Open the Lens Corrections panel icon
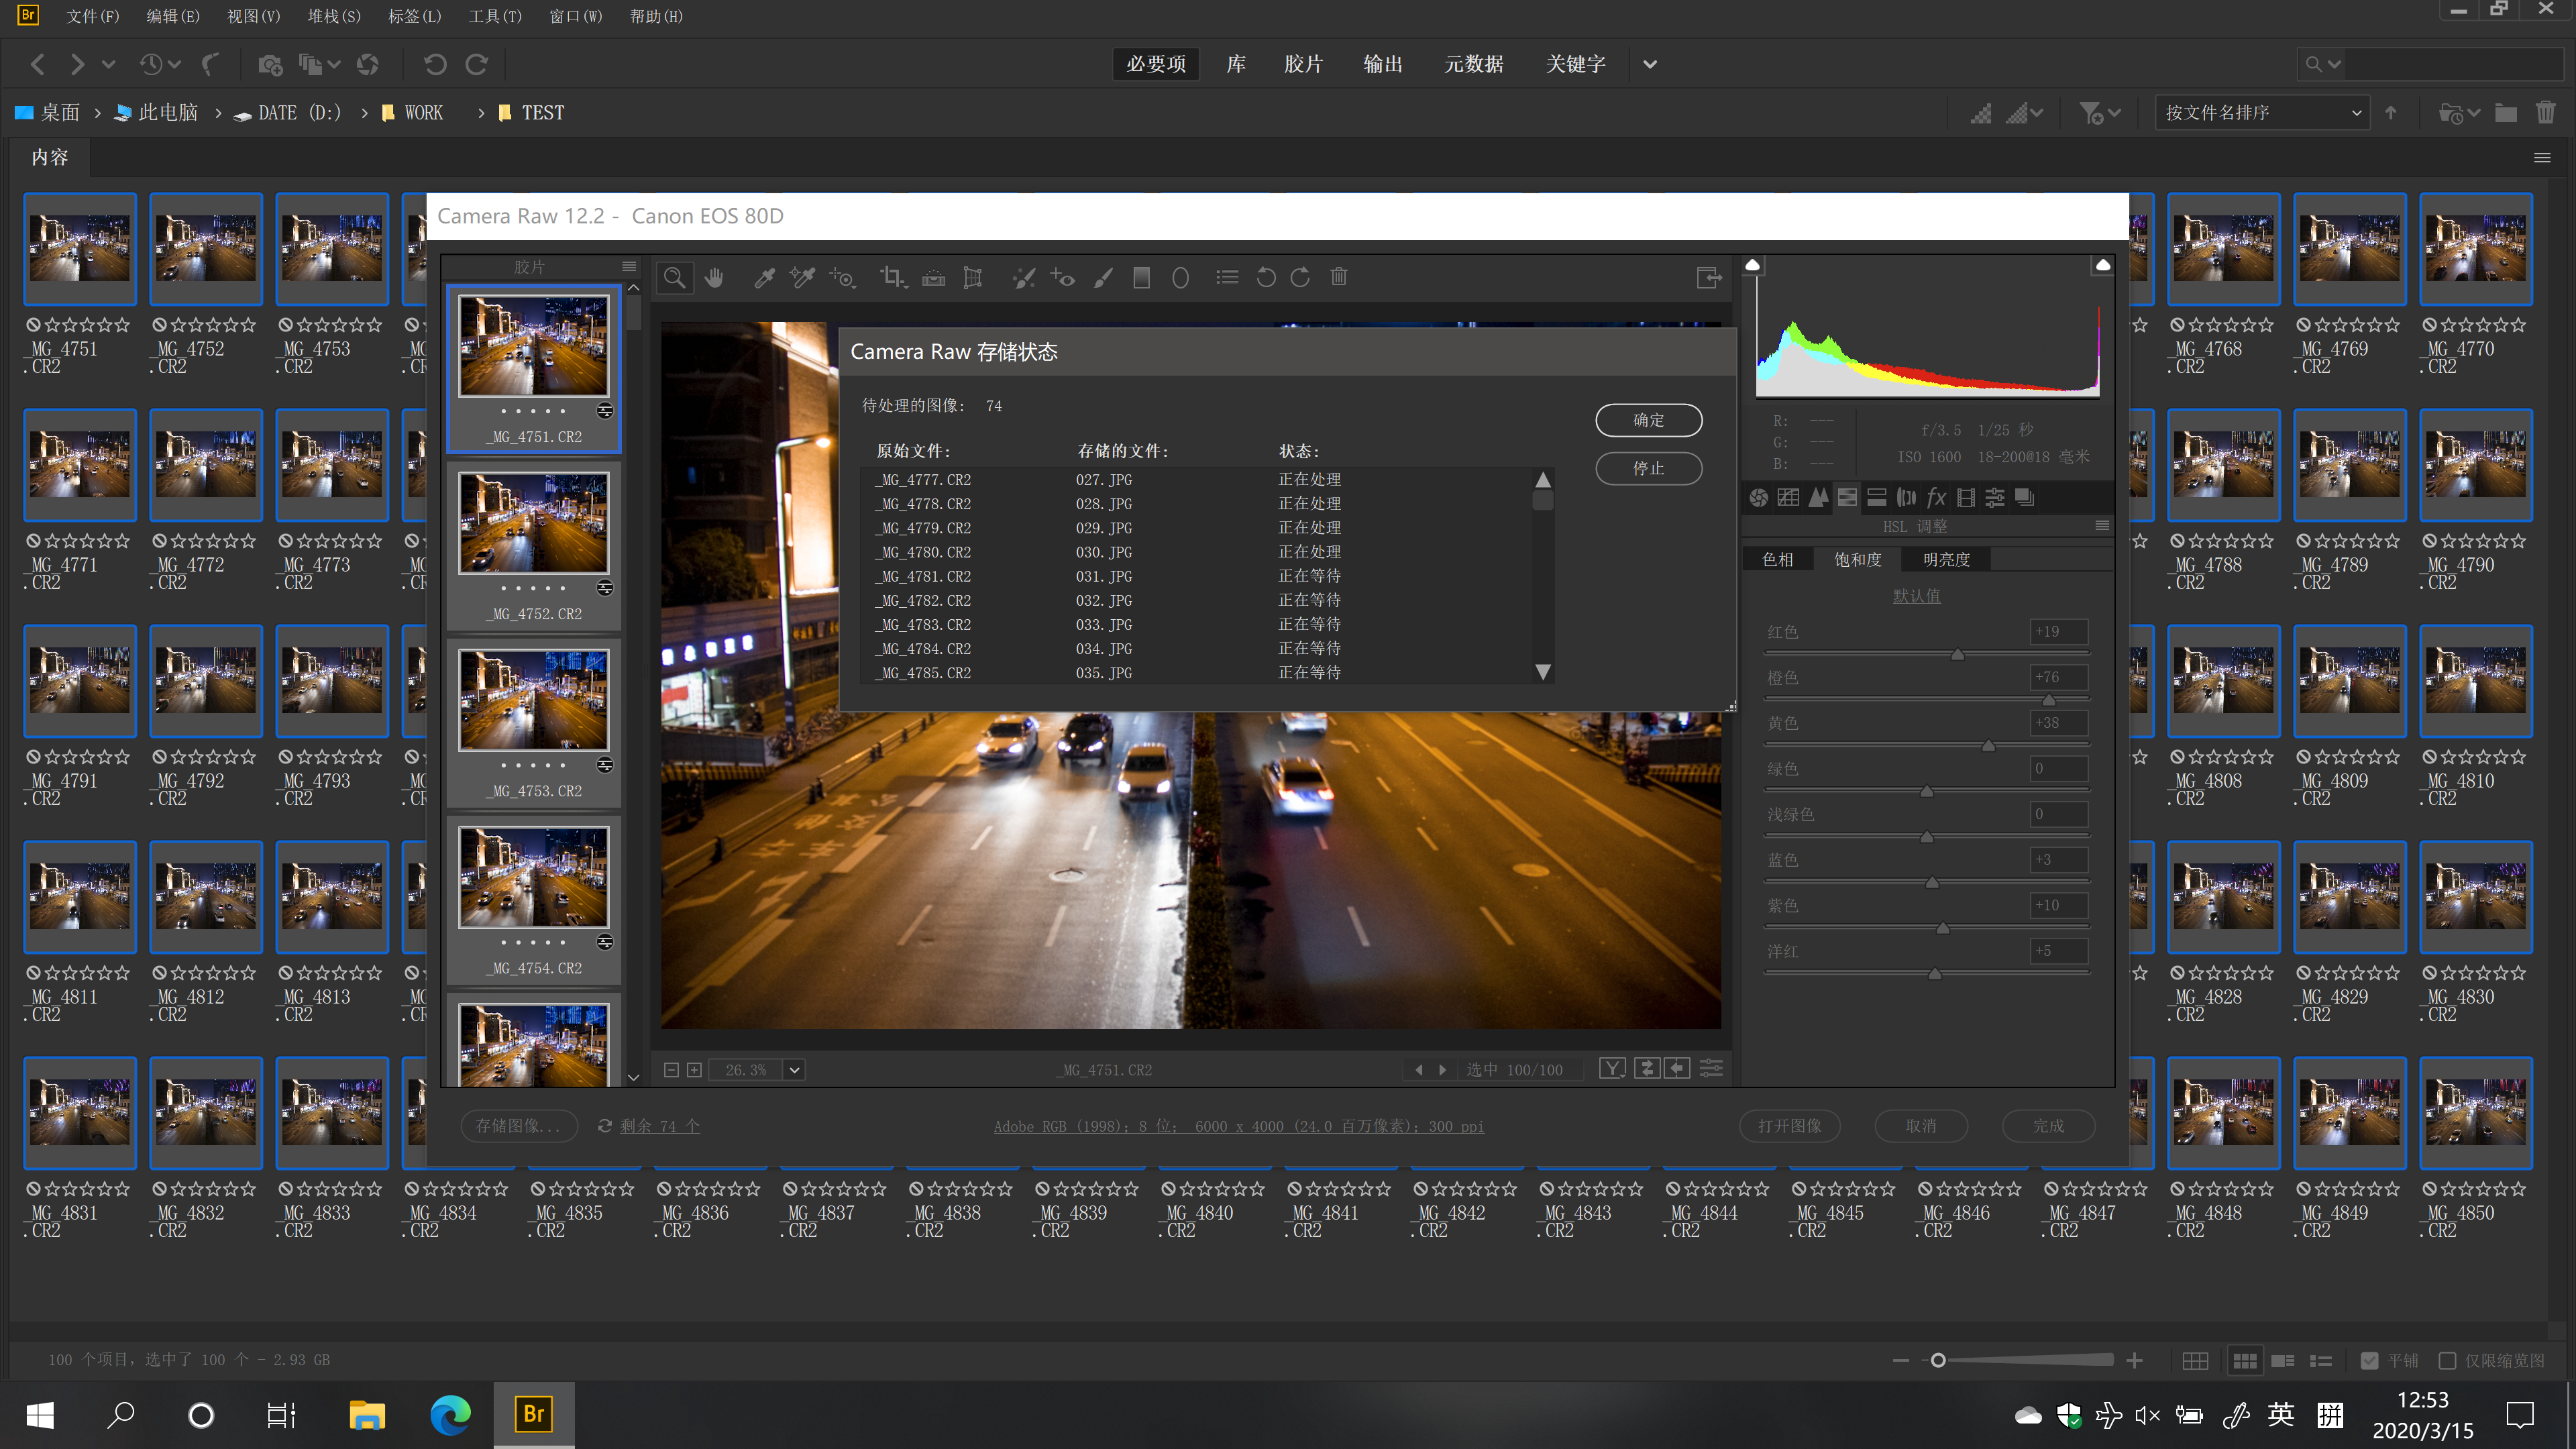The height and width of the screenshot is (1449, 2576). click(x=1907, y=498)
